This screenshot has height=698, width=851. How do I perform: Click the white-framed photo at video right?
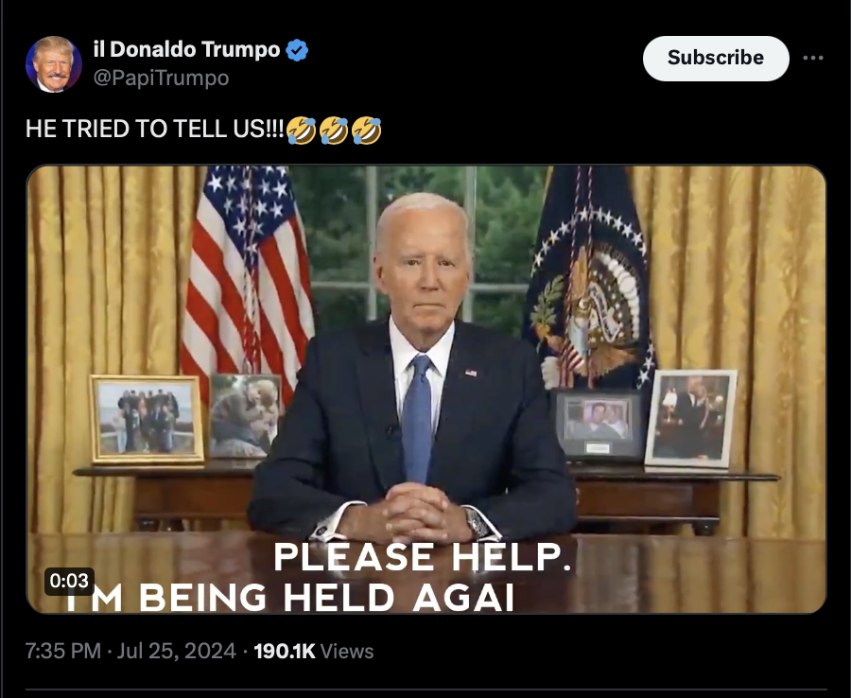point(691,418)
